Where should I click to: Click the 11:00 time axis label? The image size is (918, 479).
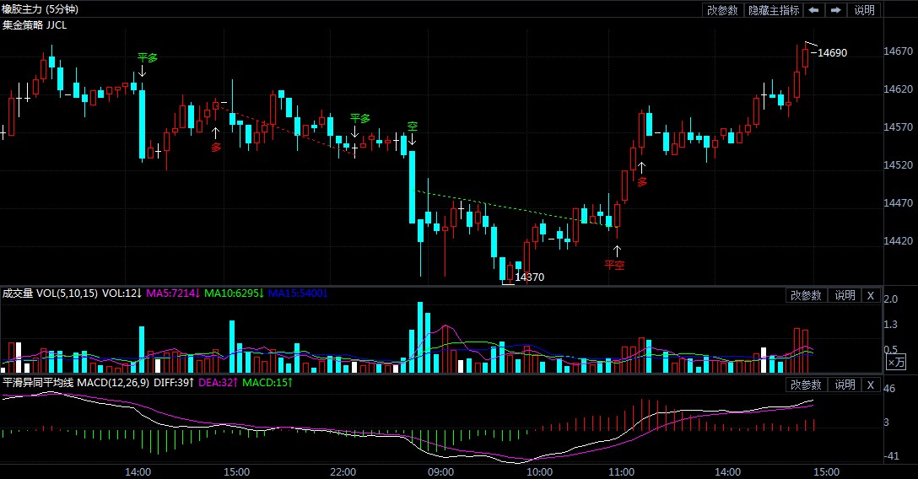[x=621, y=472]
